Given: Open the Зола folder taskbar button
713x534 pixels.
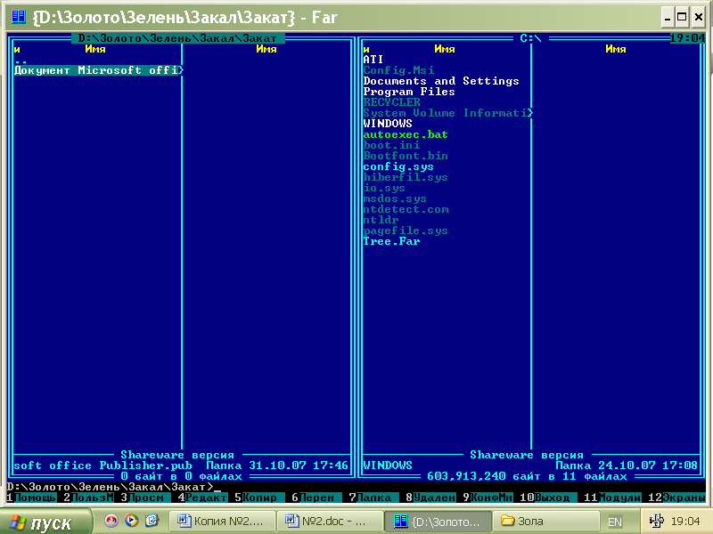Looking at the screenshot, I should tap(545, 522).
